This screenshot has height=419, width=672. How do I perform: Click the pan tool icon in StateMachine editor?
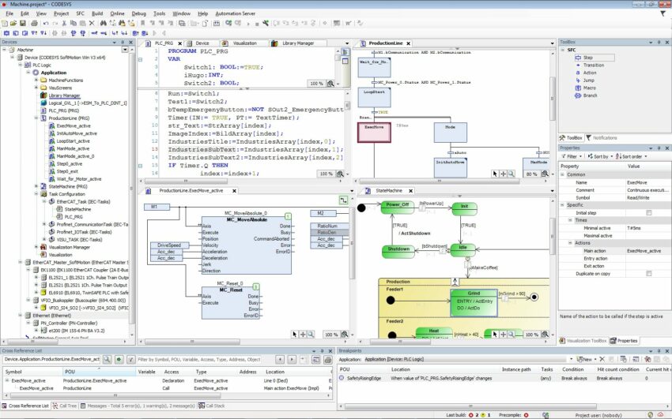tap(503, 335)
